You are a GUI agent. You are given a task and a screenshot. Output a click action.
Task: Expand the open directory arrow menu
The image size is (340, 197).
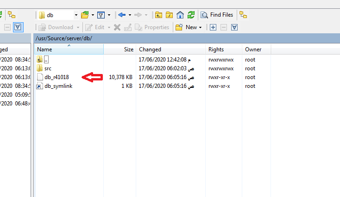(x=93, y=15)
